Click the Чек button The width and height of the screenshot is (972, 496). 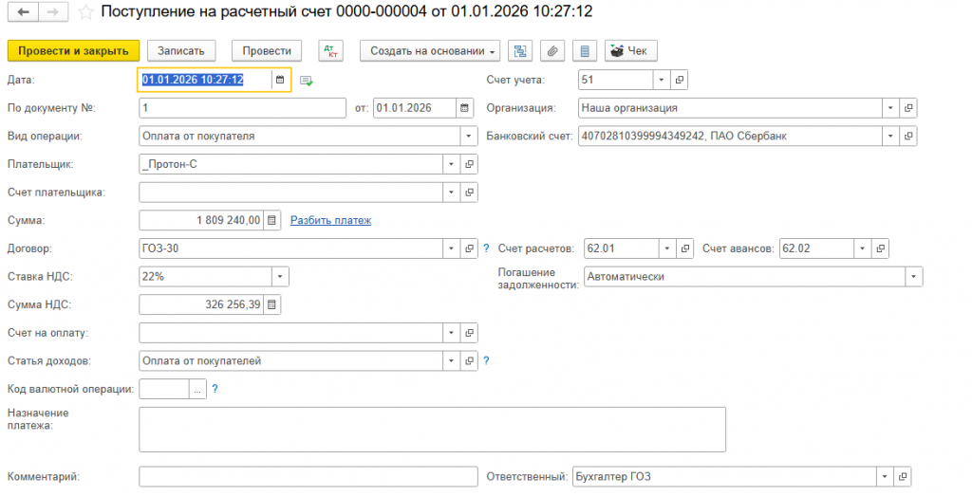(x=631, y=51)
